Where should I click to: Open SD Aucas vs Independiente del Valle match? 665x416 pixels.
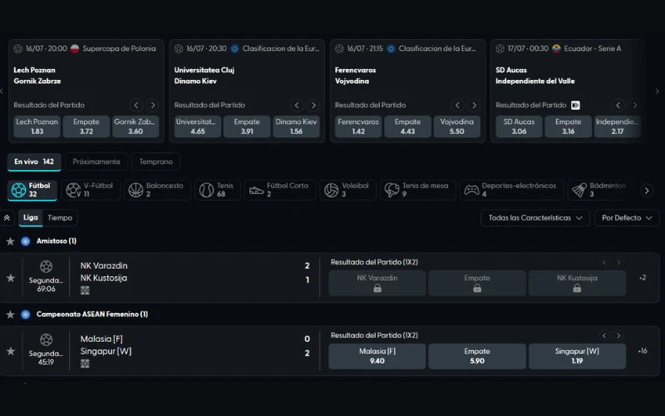535,76
